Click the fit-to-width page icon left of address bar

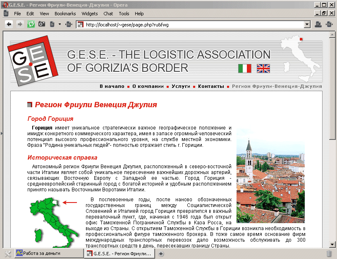69,24
